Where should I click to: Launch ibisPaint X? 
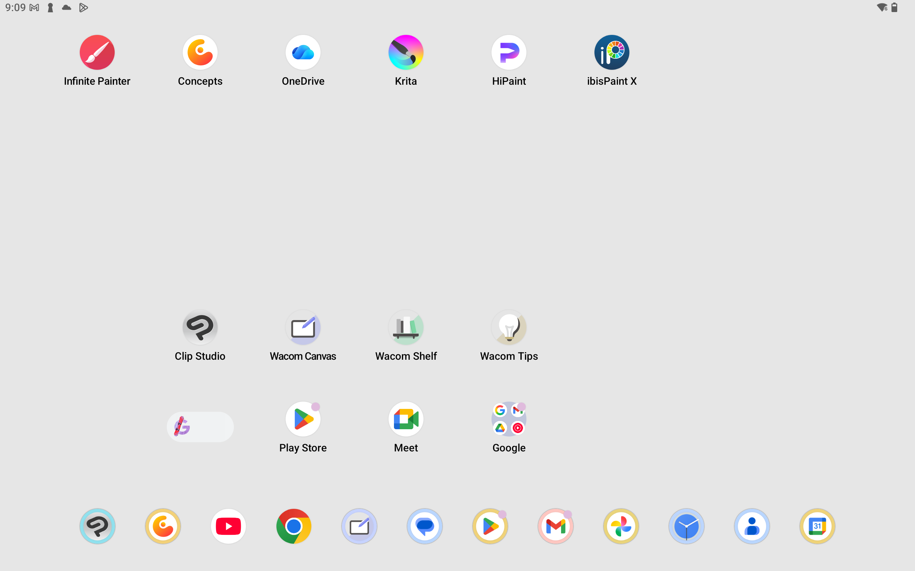coord(611,52)
